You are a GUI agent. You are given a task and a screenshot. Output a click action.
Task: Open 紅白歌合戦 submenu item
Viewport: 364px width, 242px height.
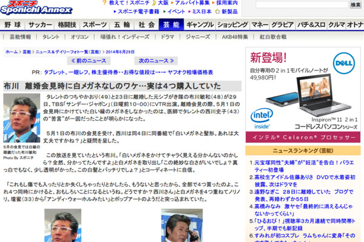[x=273, y=37]
